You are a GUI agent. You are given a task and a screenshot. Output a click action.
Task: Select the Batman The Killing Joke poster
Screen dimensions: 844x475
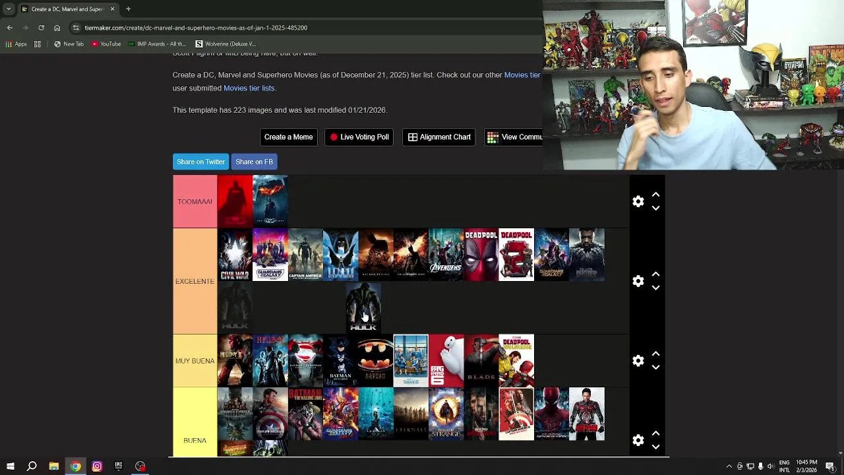[305, 414]
